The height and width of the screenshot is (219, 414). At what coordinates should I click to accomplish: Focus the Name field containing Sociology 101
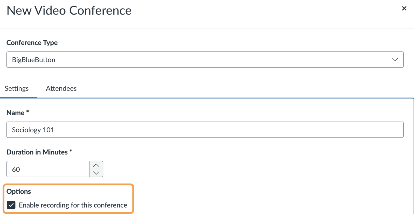[205, 130]
